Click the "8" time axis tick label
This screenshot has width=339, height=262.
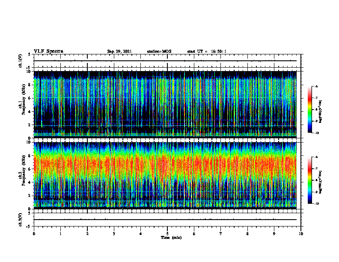[x=247, y=234]
